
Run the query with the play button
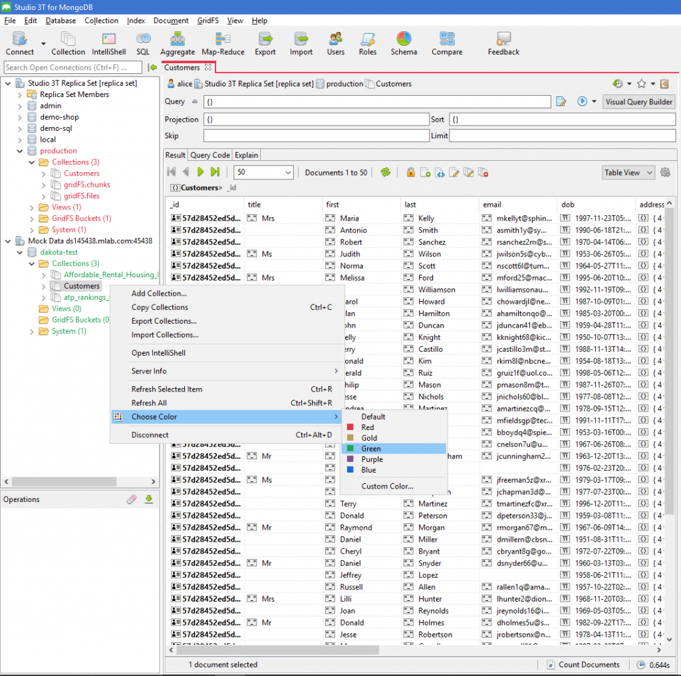(x=582, y=101)
